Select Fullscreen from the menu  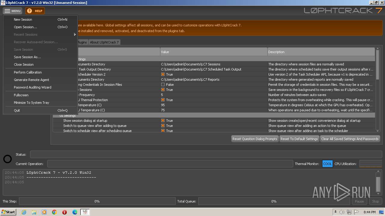coord(40,95)
